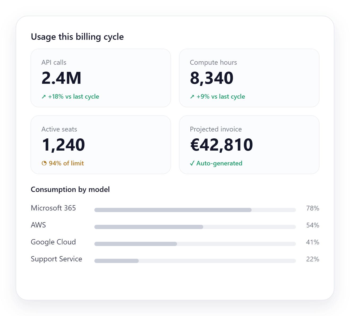Click the 'Compute hours' card label
Screen dimensions: 350x316
pos(213,63)
